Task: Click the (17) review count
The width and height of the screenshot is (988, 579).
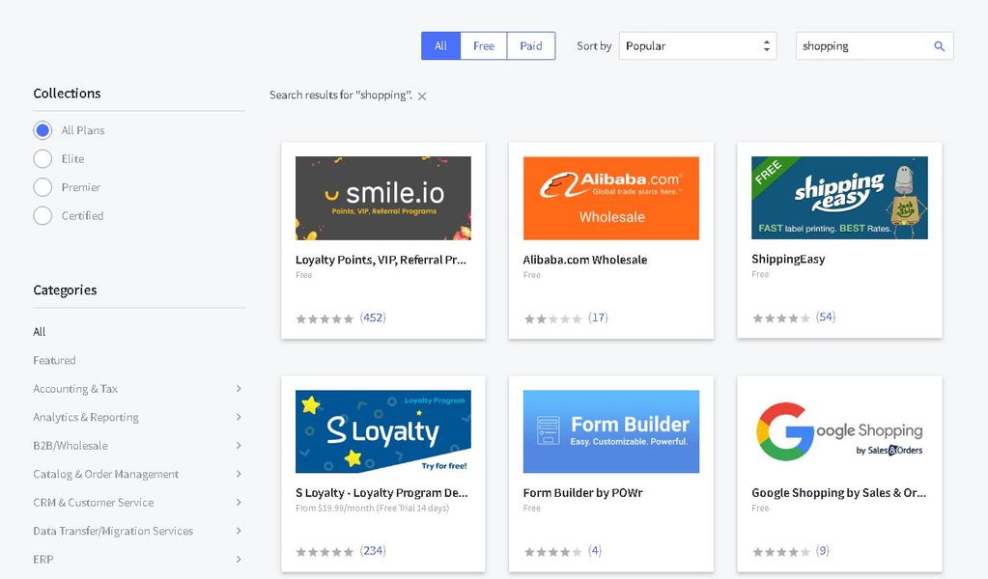Action: 599,317
